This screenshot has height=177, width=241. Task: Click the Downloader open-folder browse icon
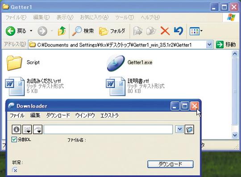(x=189, y=129)
